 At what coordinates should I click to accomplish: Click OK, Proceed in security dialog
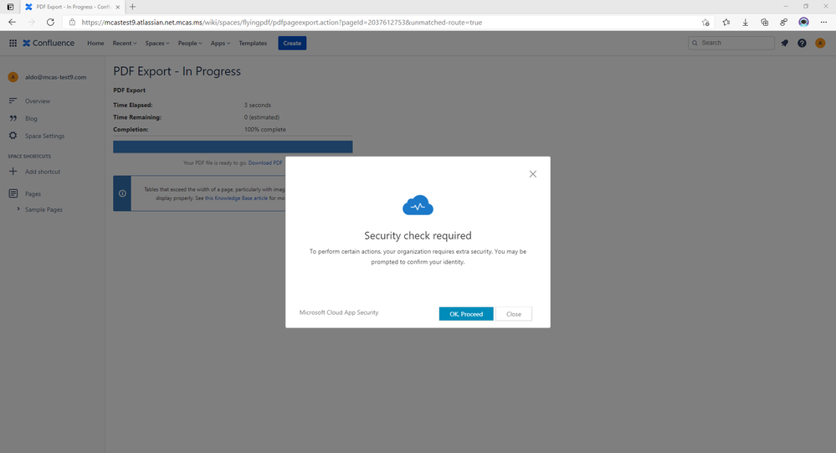[466, 314]
